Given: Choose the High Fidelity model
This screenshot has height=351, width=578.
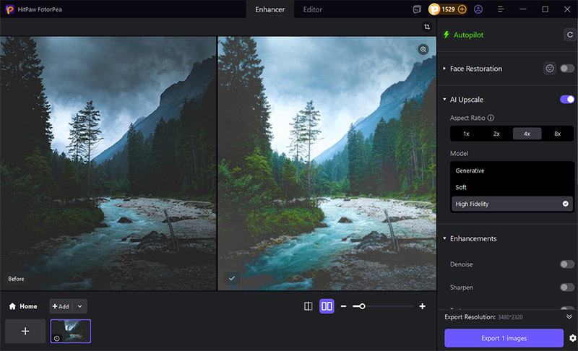Looking at the screenshot, I should tap(512, 204).
